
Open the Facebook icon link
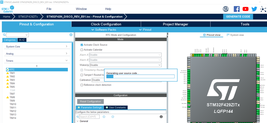[237, 9]
